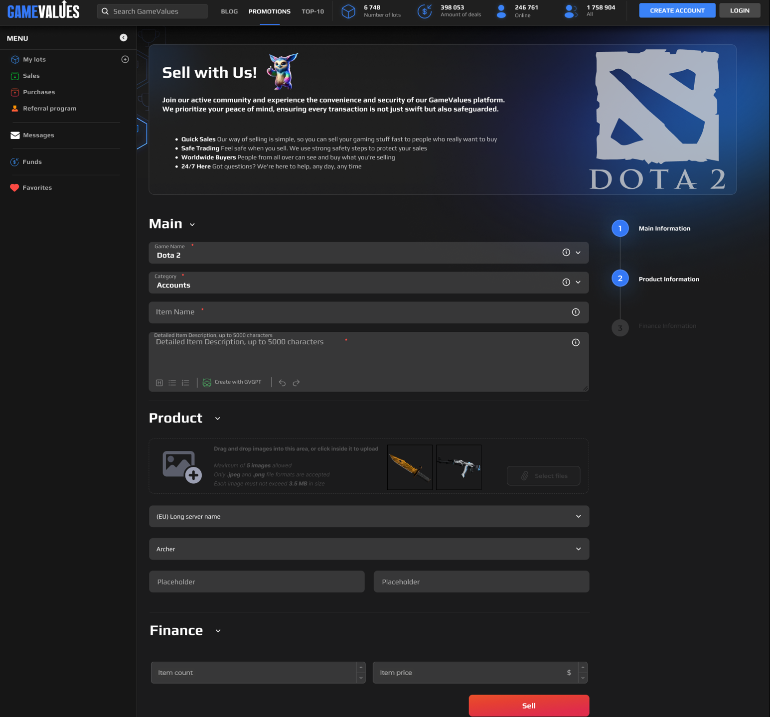This screenshot has height=717, width=770.
Task: Open the TOP-10 nav item
Action: (x=313, y=11)
